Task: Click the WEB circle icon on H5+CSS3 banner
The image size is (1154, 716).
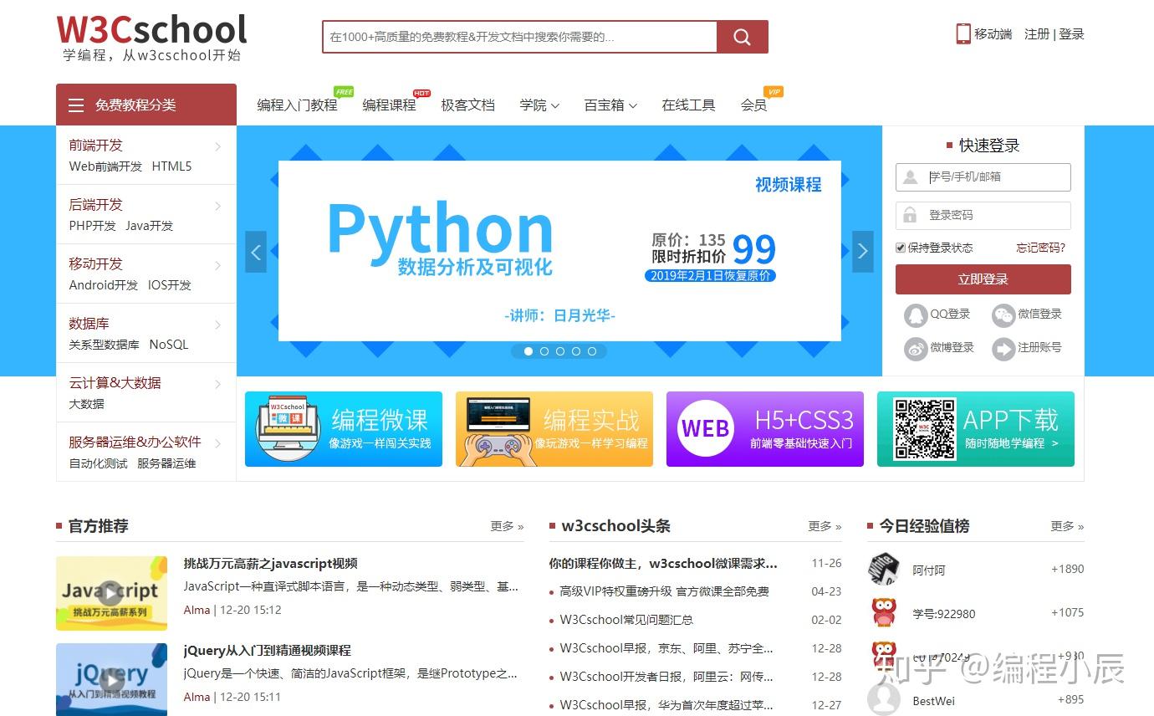Action: tap(705, 428)
